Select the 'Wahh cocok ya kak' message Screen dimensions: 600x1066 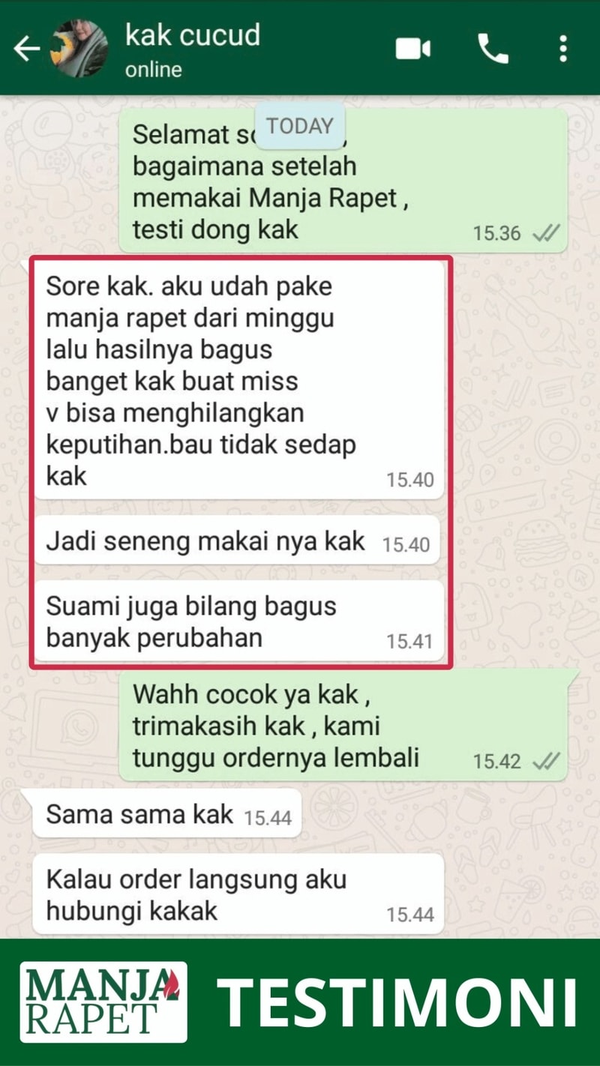tap(346, 725)
